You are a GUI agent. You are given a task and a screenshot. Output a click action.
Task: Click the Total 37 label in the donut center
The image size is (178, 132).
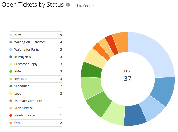127,75
